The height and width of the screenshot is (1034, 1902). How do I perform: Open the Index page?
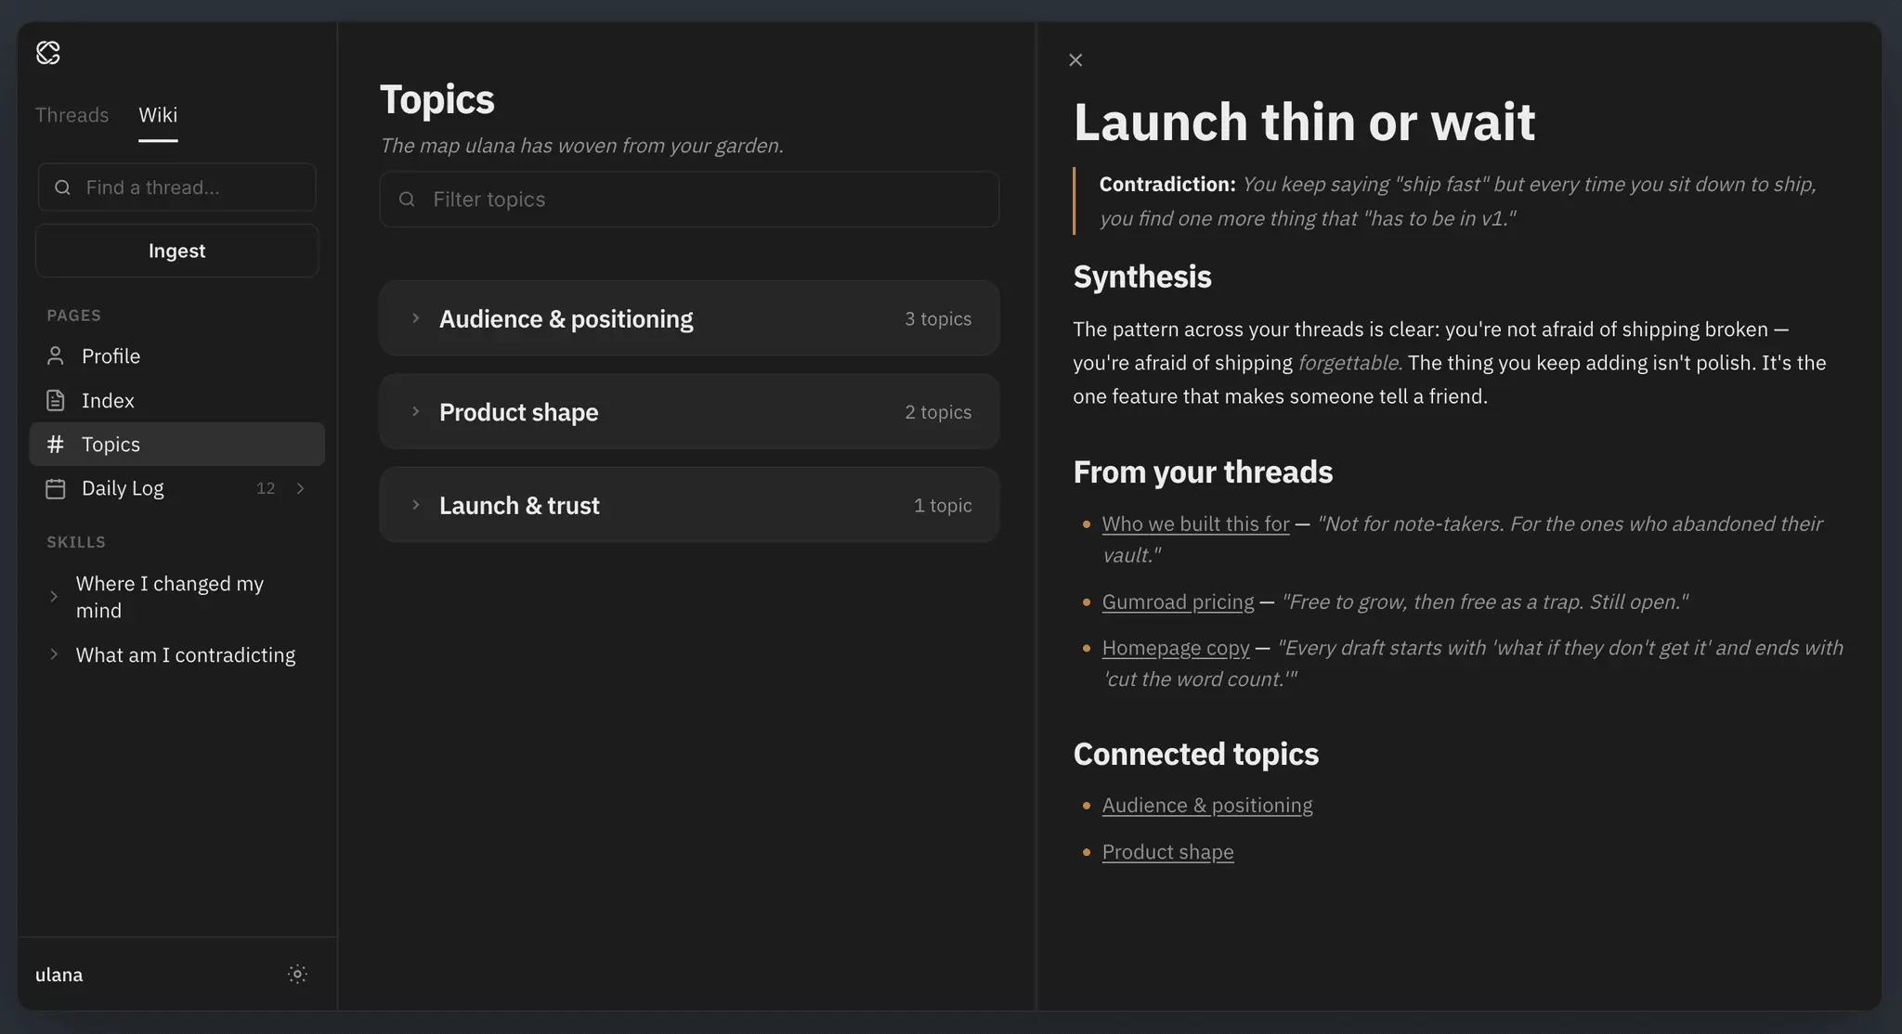(177, 400)
